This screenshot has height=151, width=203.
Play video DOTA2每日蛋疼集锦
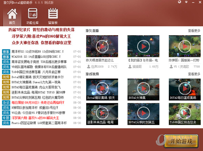click(x=185, y=89)
